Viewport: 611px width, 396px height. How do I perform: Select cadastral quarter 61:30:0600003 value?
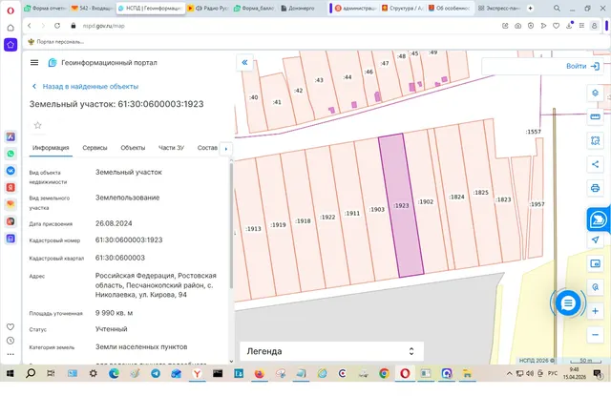coord(120,258)
